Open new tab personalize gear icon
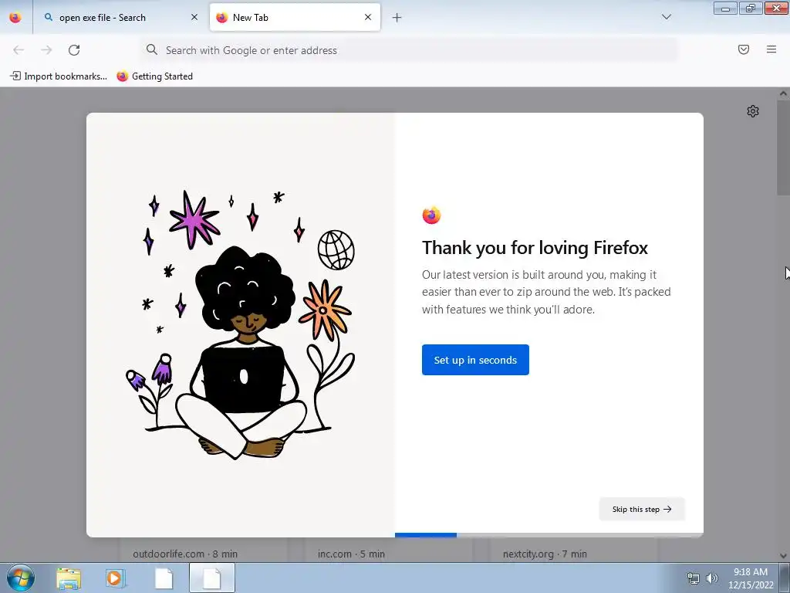The height and width of the screenshot is (593, 790). coord(753,111)
